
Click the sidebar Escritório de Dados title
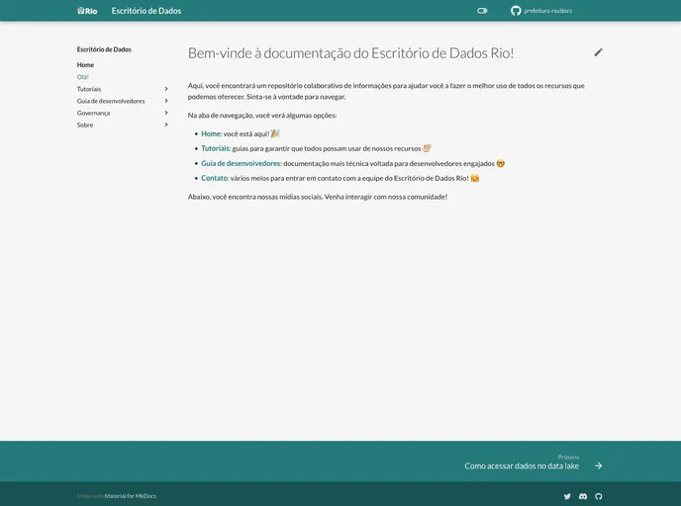[x=104, y=49]
